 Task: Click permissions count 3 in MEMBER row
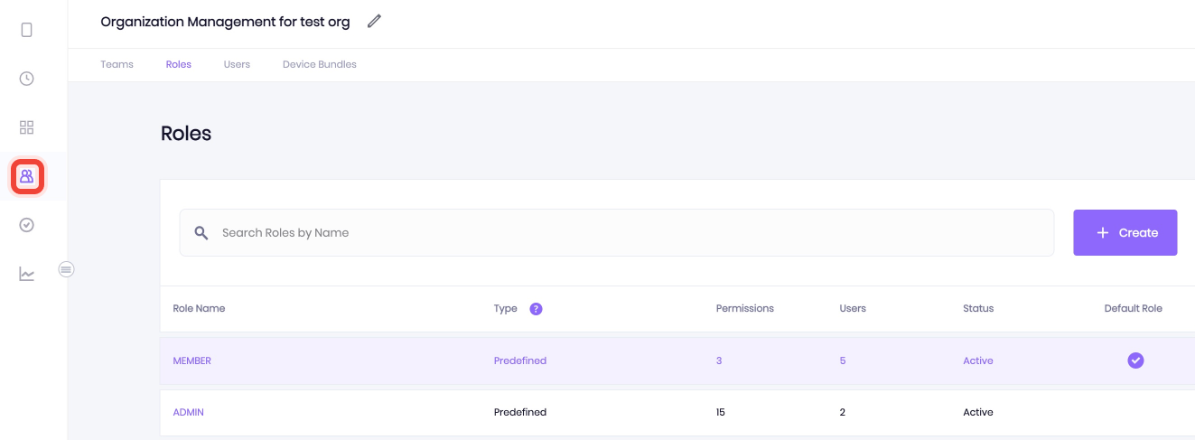click(x=719, y=360)
